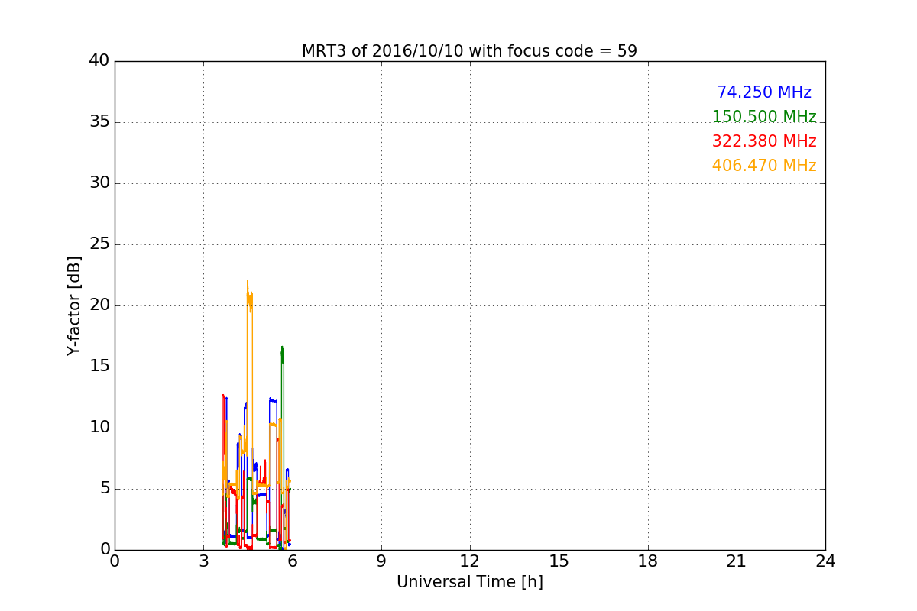Viewport: 917px width, 611px height.
Task: Click the blue plateau near 12 dB
Action: 273,399
